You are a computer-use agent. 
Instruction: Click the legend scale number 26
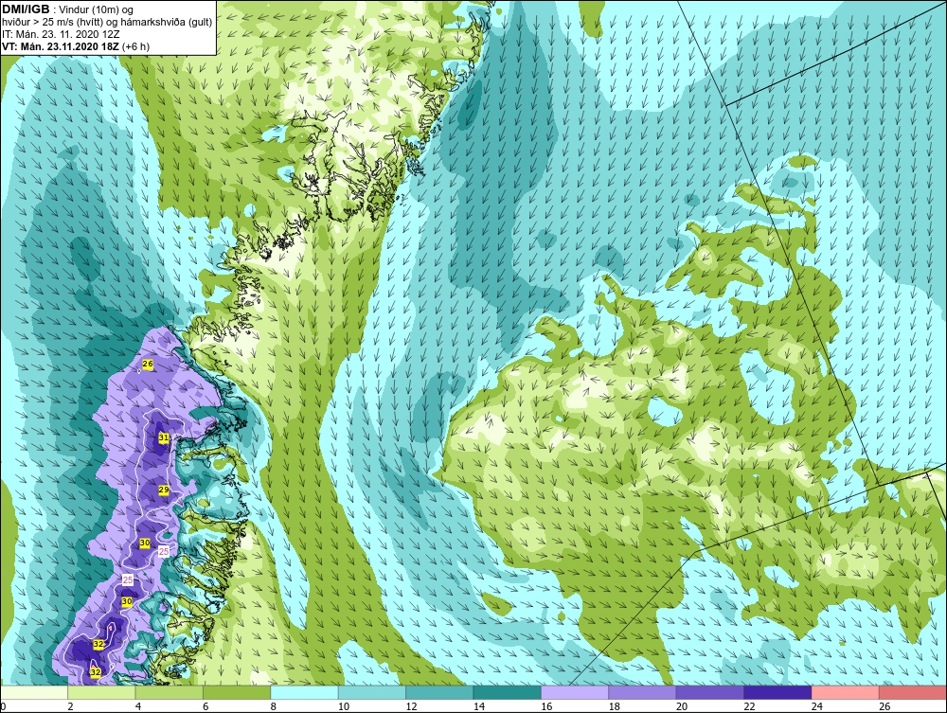click(884, 706)
